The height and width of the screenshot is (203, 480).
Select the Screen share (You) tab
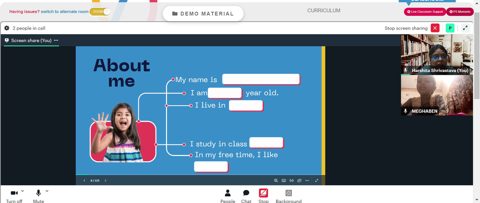tap(31, 40)
